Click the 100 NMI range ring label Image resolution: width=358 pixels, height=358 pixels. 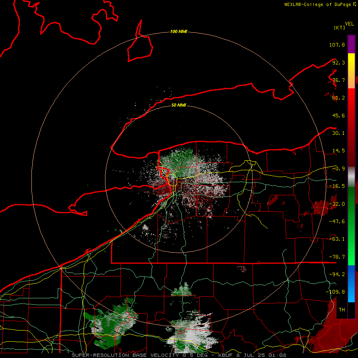179,31
